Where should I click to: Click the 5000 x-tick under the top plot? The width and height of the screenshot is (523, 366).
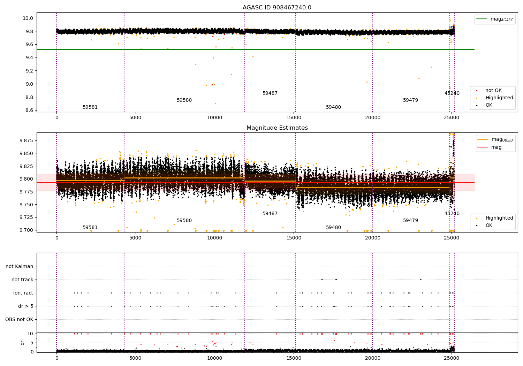[136, 118]
